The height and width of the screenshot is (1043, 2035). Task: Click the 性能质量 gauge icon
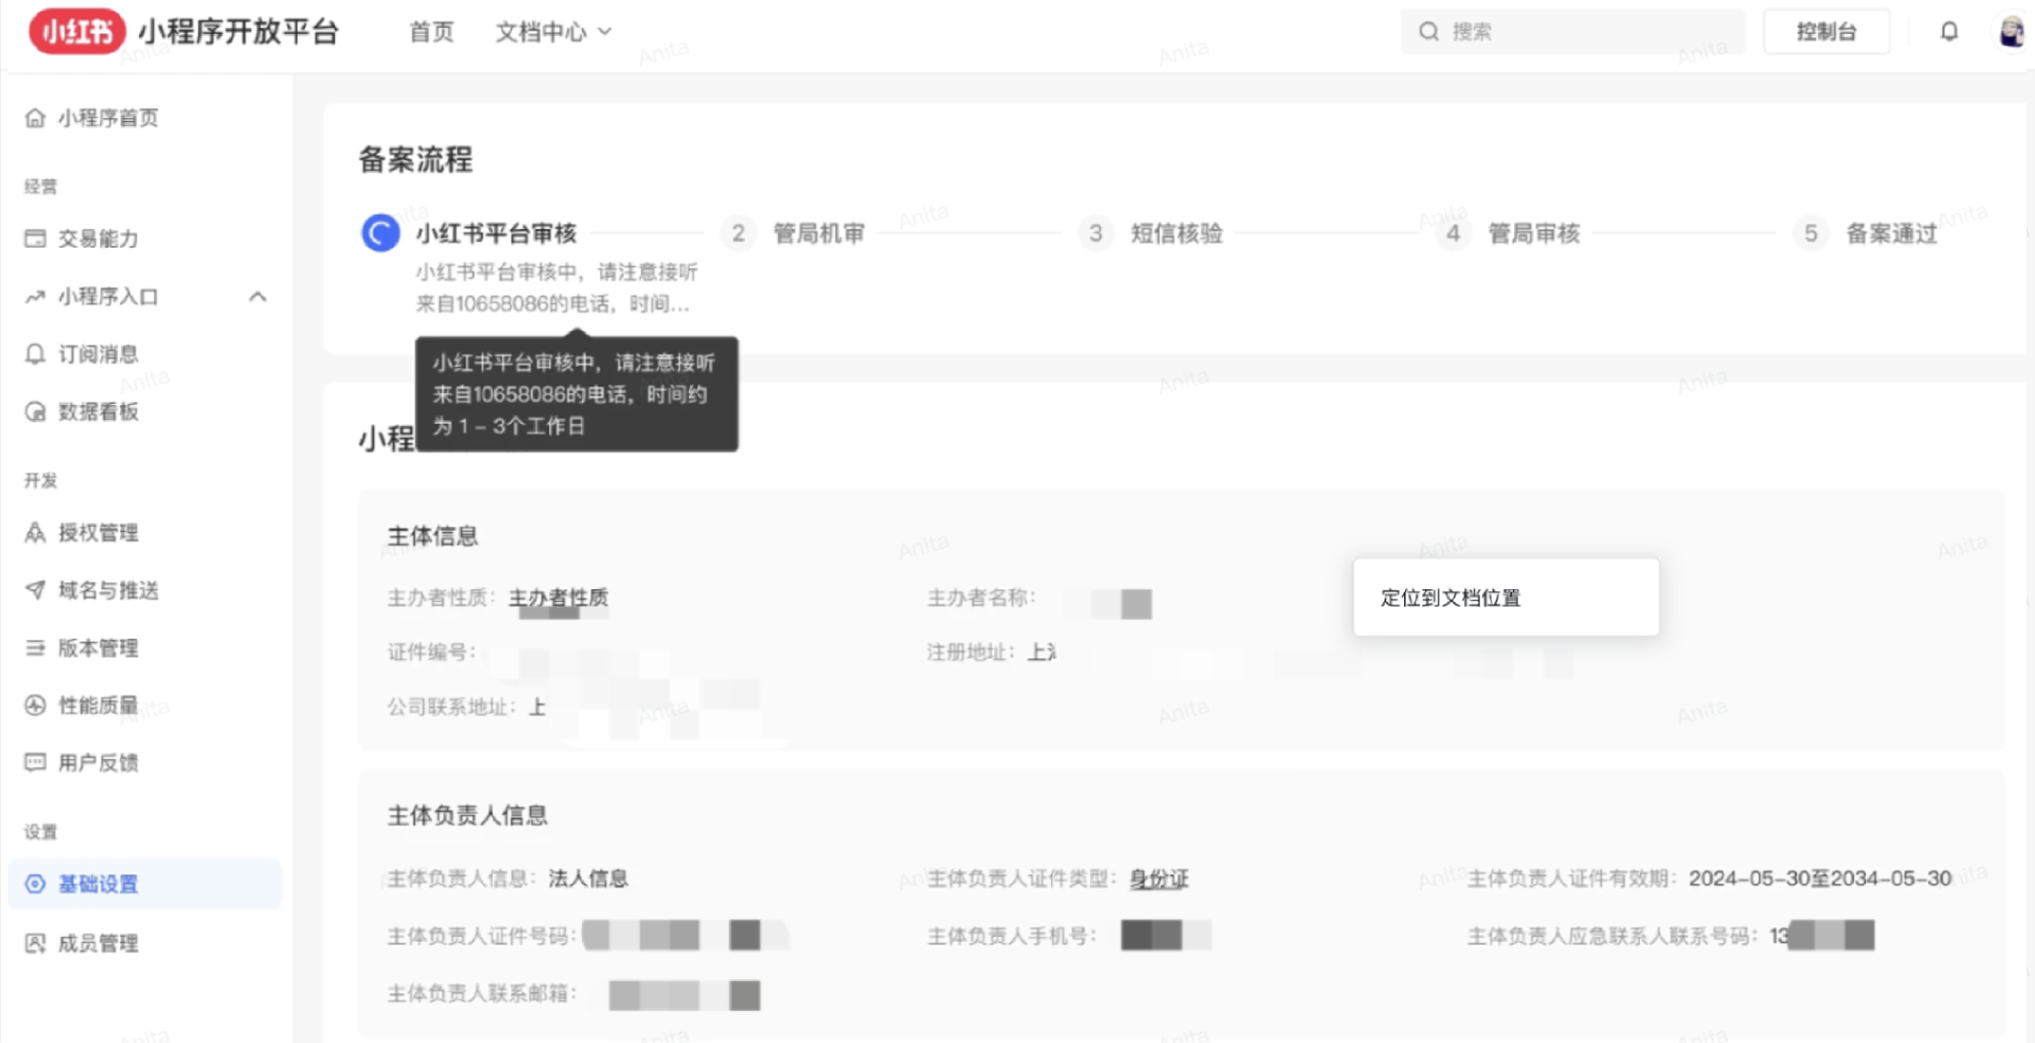point(35,705)
